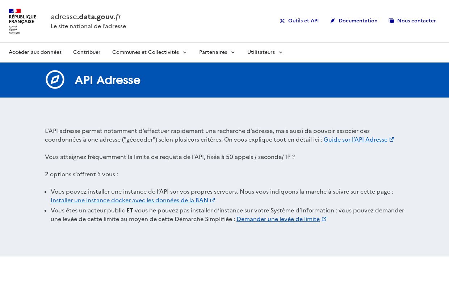The height and width of the screenshot is (289, 449).
Task: Click external-link icon after Installer une instance docker
Action: pos(213,200)
